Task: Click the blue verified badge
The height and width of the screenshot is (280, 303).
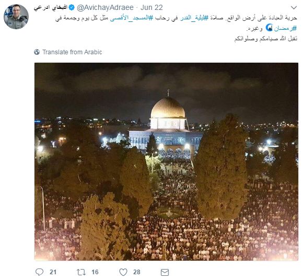Action: pos(72,7)
